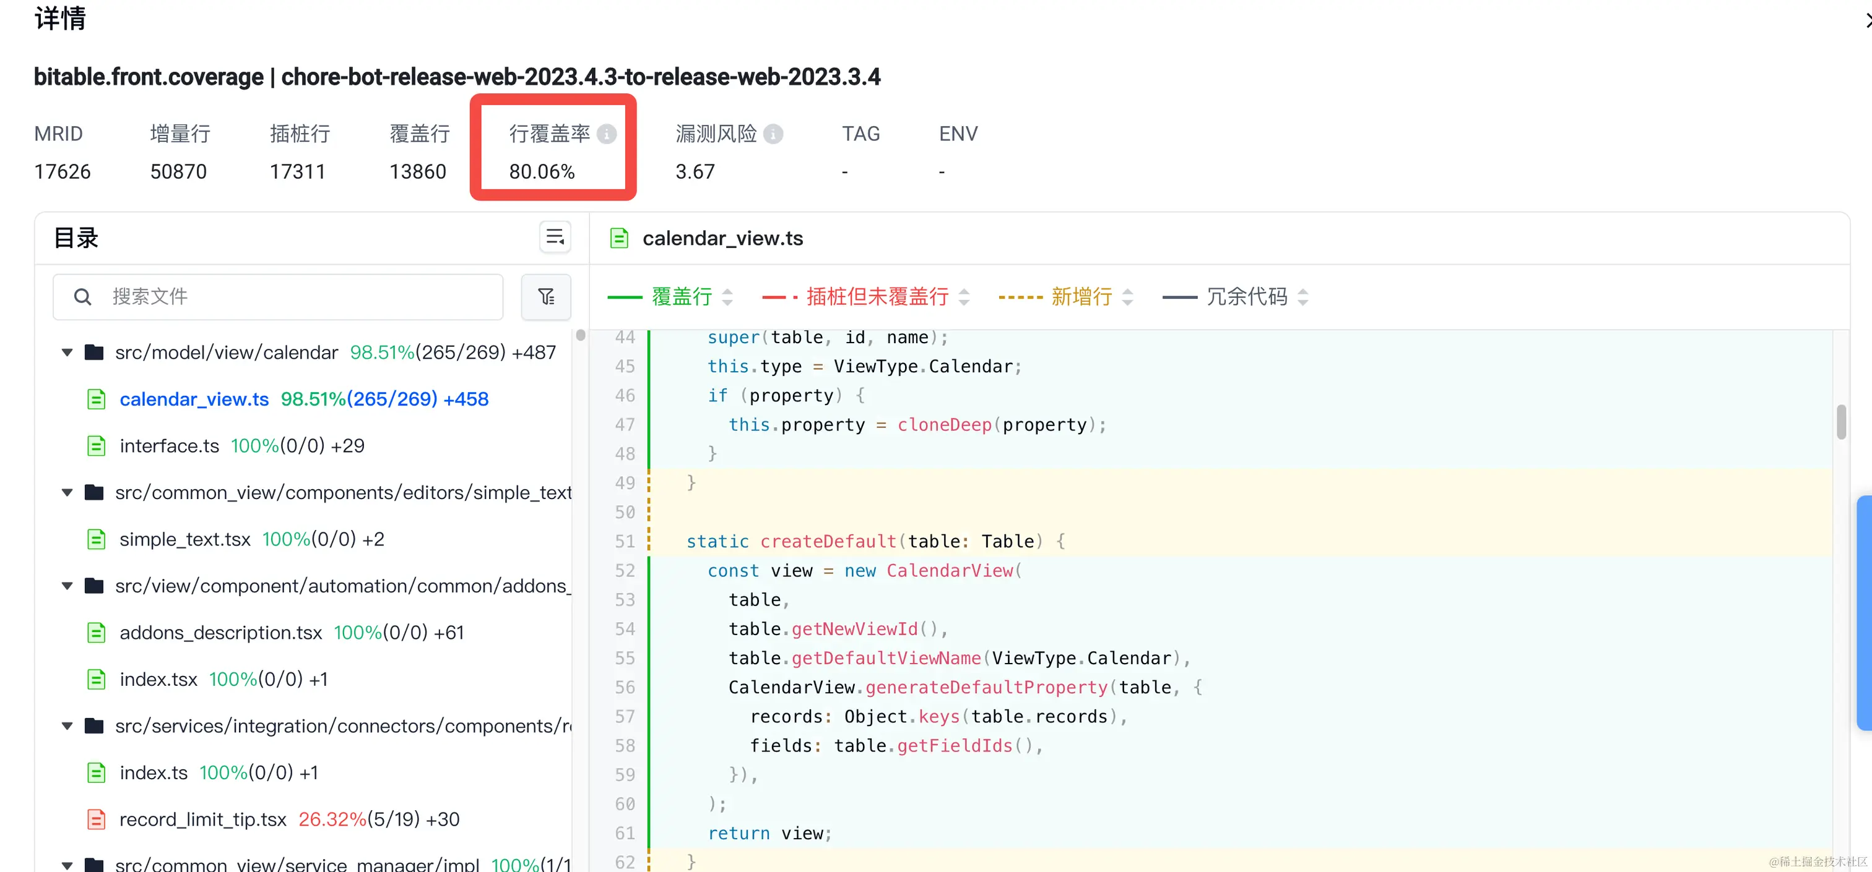The width and height of the screenshot is (1872, 872).
Task: Open the file filter funnel button
Action: click(547, 296)
